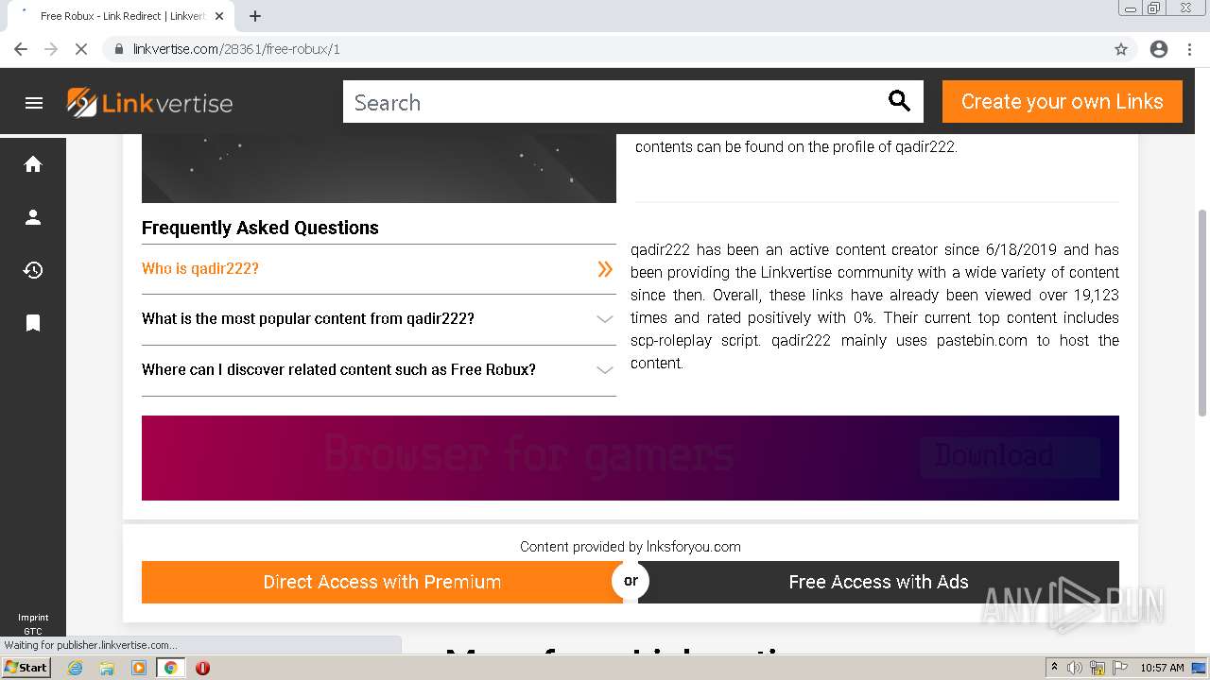The image size is (1210, 680).
Task: Click the double chevron next to Who is qadir222
Action: tap(605, 269)
